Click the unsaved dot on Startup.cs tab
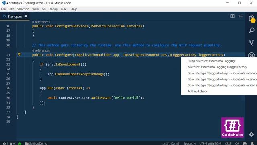Image resolution: width=257 pixels, height=145 pixels. pyautogui.click(x=26, y=16)
